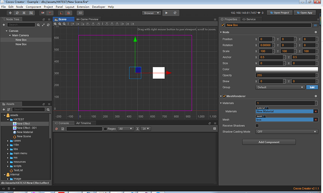Screen dimensions: 323x193
Task: Open the Browser preview dropdown
Action: click(151, 13)
